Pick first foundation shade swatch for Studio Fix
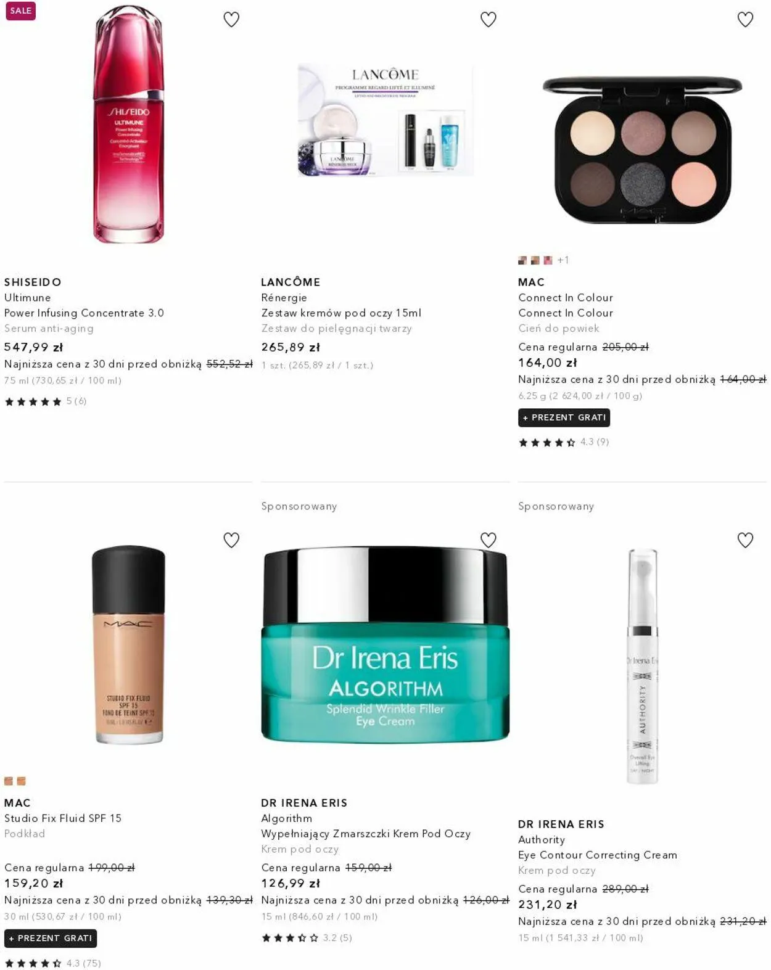The width and height of the screenshot is (771, 970). click(9, 781)
